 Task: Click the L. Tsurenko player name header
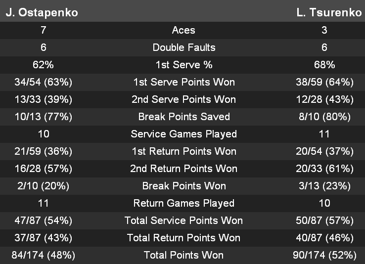(x=329, y=13)
